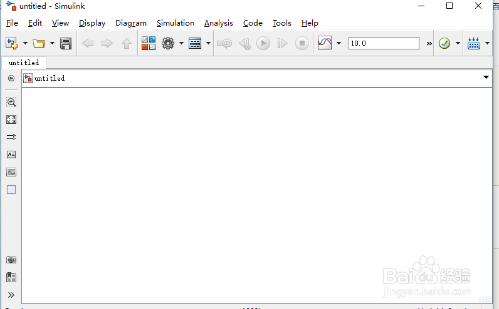Expand the Build Model dropdown arrow

coord(487,43)
